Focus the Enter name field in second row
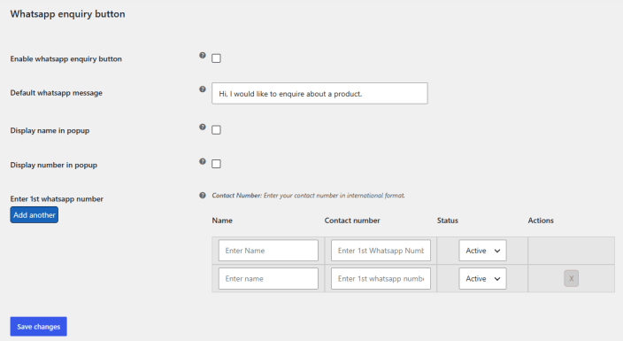This screenshot has width=623, height=341. tap(268, 278)
